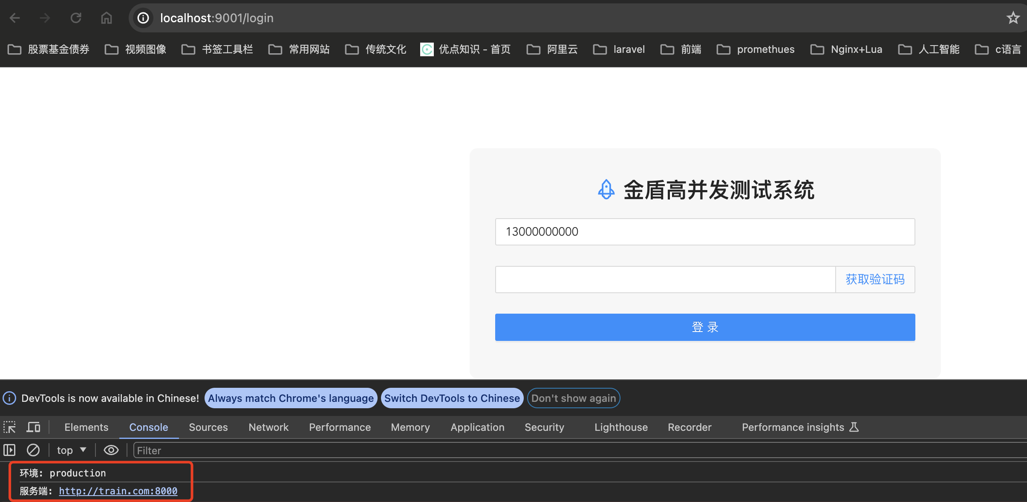Switch to the Performance tab
Image resolution: width=1027 pixels, height=502 pixels.
[x=340, y=427]
